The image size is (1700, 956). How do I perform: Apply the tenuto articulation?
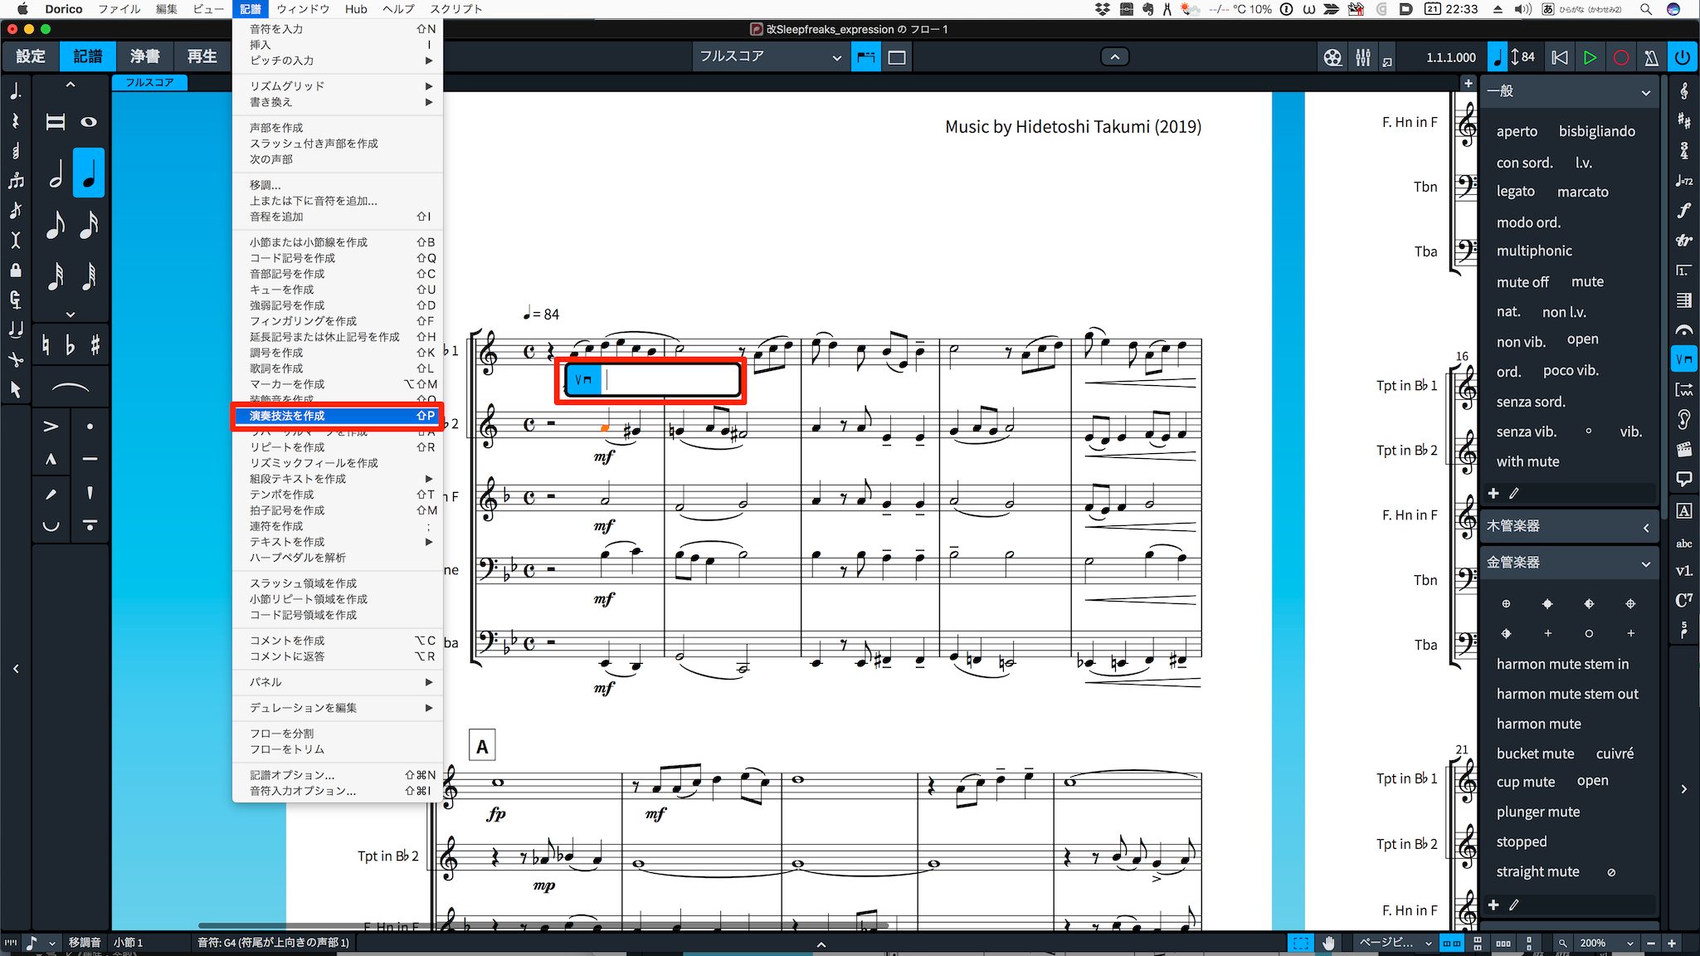(x=90, y=459)
